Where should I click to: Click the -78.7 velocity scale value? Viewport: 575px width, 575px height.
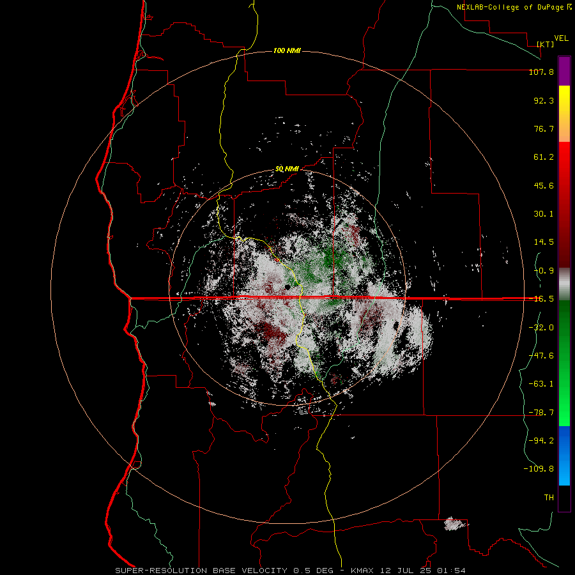(541, 412)
